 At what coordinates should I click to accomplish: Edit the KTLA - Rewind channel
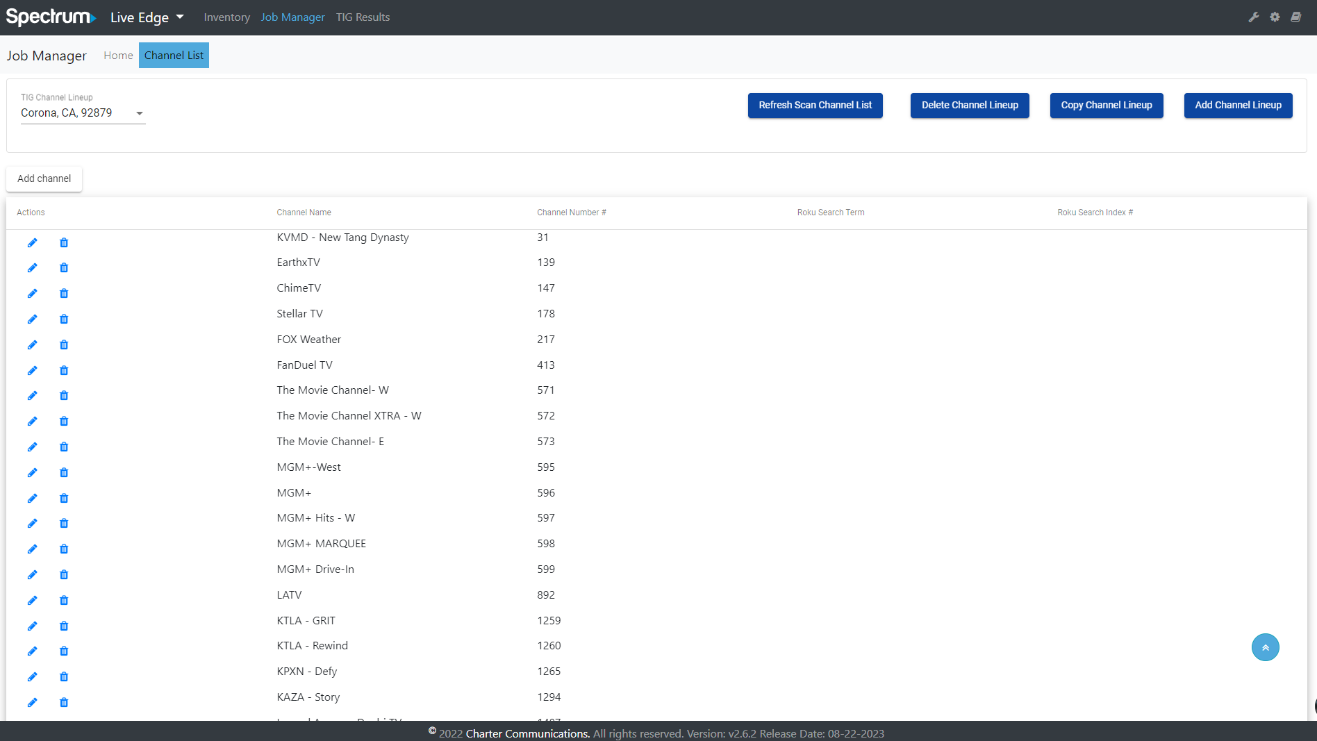(33, 651)
